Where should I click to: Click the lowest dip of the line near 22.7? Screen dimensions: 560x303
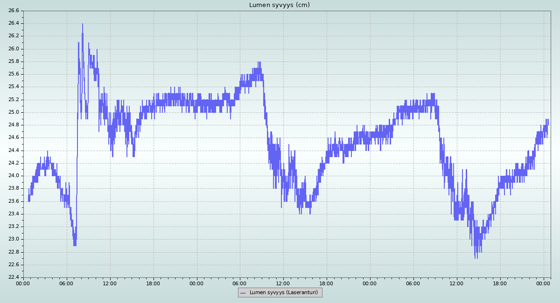(476, 258)
